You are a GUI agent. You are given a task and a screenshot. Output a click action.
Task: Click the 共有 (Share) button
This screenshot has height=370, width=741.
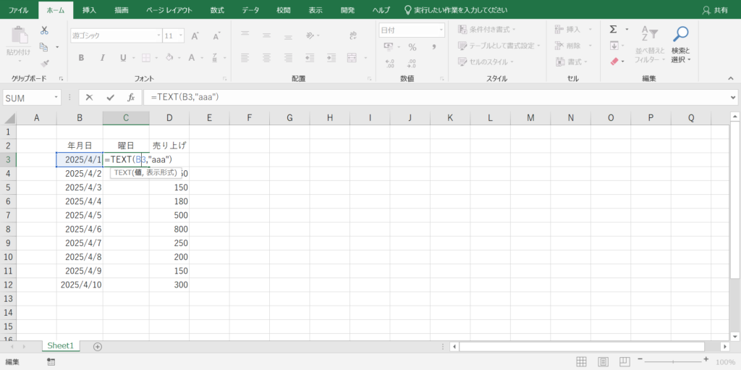pyautogui.click(x=715, y=10)
